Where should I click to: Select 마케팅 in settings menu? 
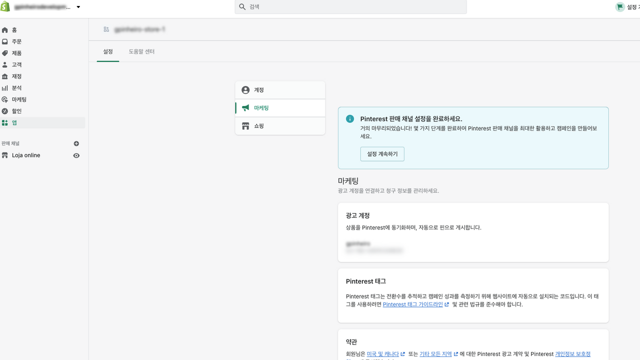(280, 108)
